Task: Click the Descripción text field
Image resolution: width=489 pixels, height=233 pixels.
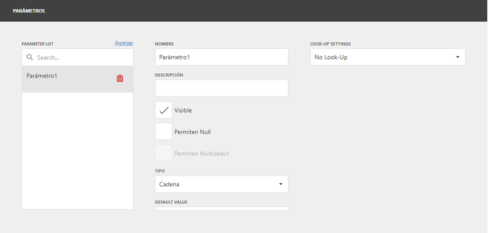Action: [x=222, y=88]
